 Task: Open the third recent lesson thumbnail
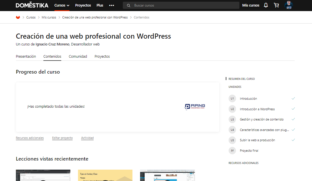pos(167,175)
